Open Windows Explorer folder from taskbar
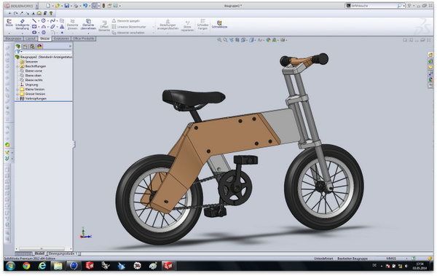 coord(58,266)
